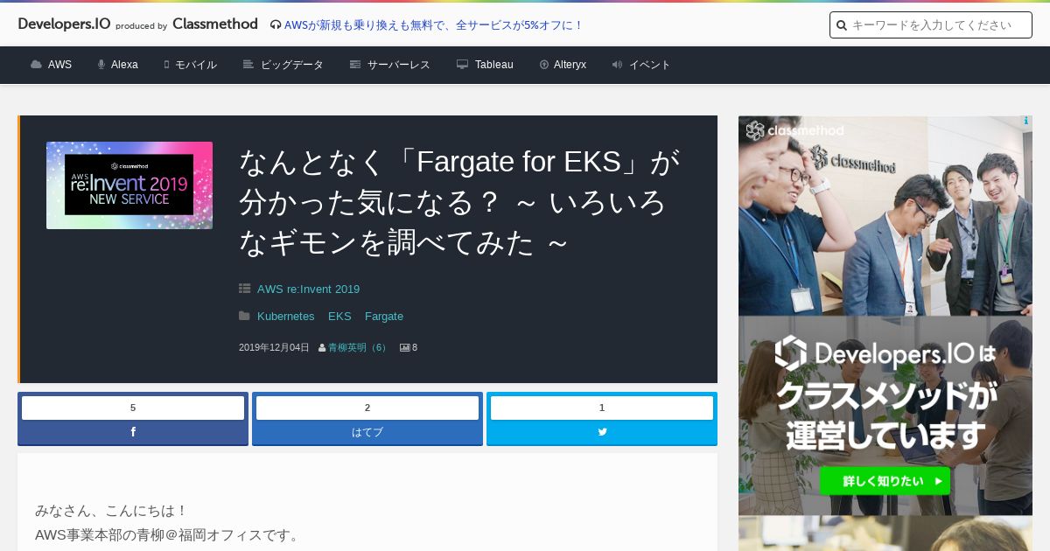Open the ビッグデータ menu item
1050x551 pixels.
coord(292,65)
